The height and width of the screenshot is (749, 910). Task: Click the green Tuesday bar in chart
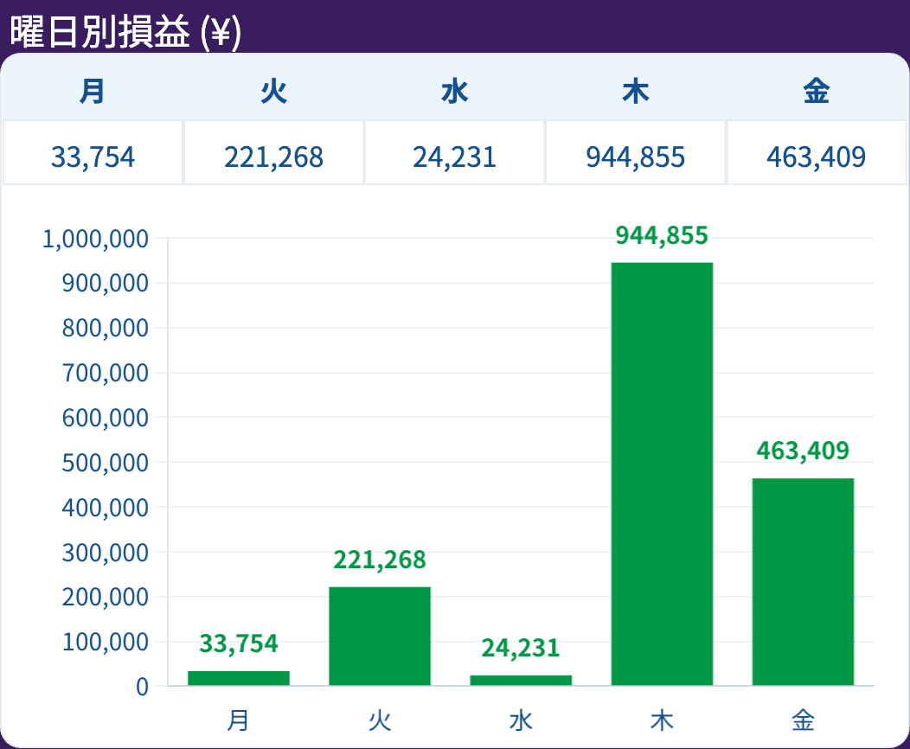click(x=380, y=637)
